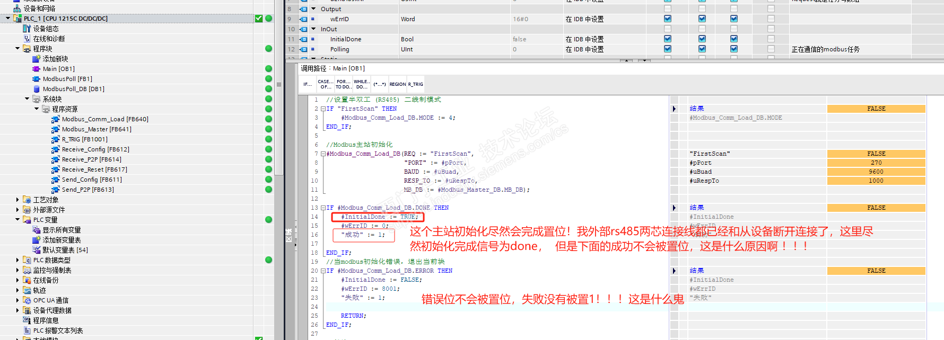This screenshot has width=944, height=340.
Task: Click the tag icon on Polling row
Action: (x=303, y=49)
